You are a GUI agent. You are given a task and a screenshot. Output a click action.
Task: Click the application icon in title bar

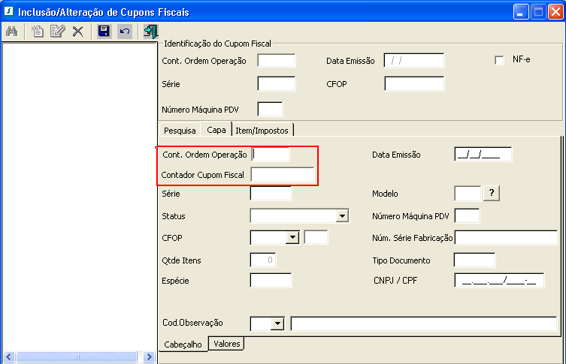pos(9,12)
